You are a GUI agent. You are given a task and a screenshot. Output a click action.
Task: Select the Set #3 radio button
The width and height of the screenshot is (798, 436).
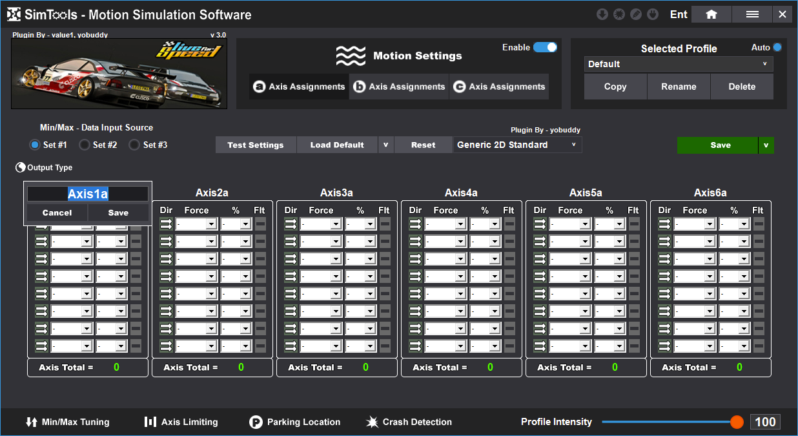click(134, 145)
